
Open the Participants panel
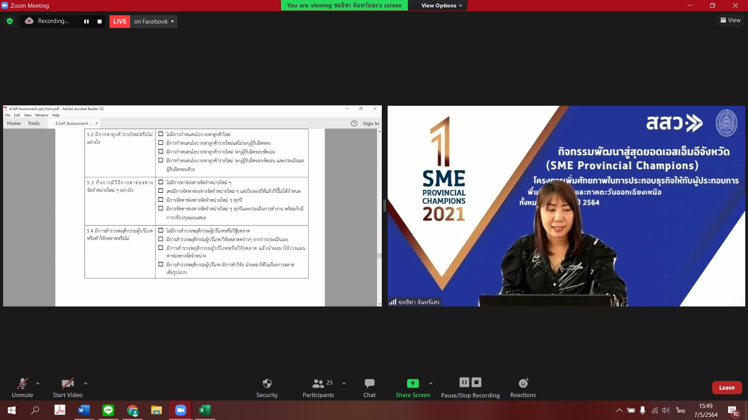coord(318,388)
